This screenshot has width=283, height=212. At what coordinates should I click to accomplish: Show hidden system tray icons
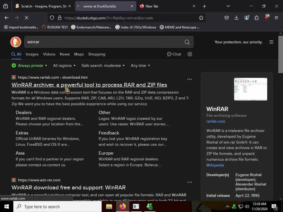(227, 206)
